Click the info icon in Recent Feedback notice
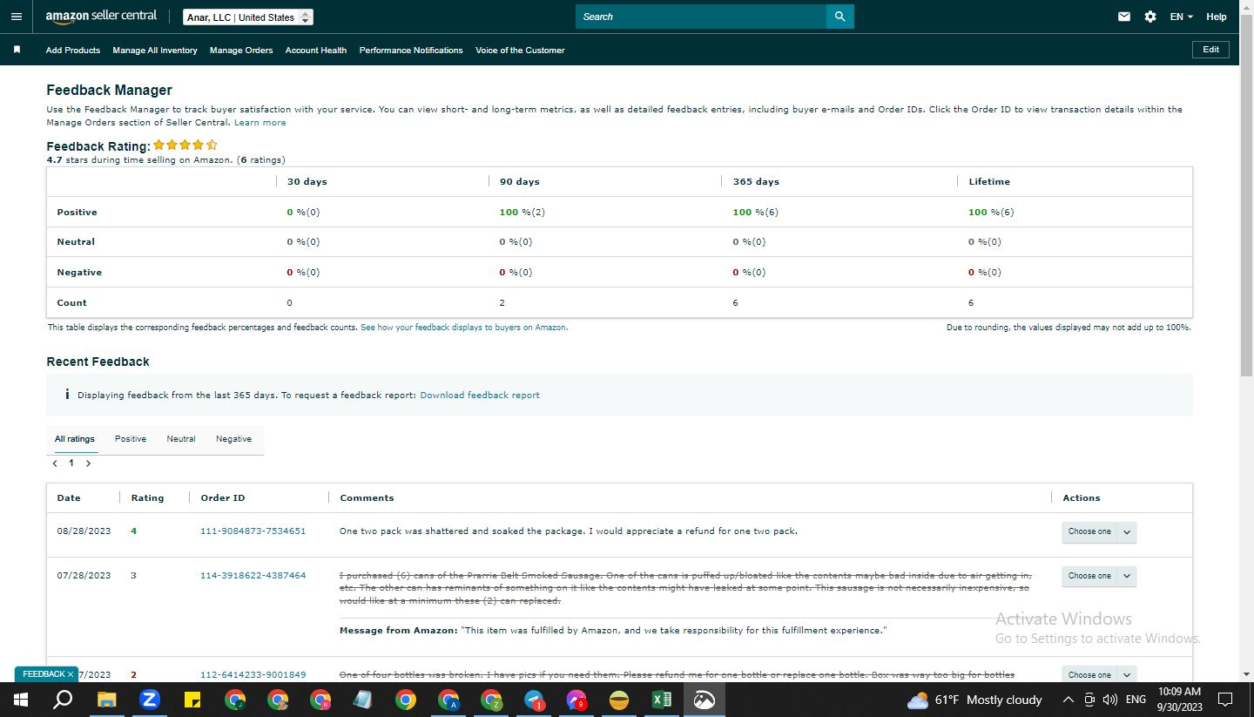Viewport: 1254px width, 717px height. point(67,395)
